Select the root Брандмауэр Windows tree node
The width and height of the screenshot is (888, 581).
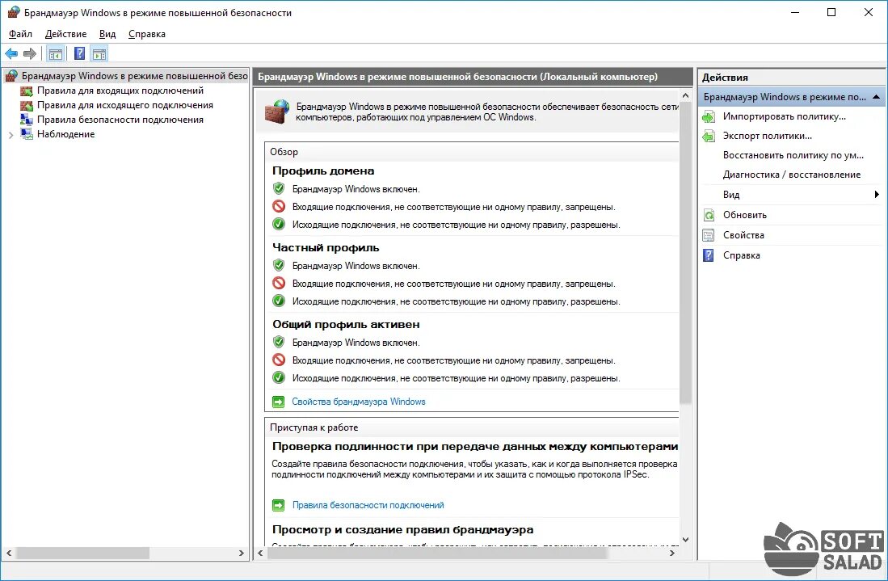pos(135,76)
